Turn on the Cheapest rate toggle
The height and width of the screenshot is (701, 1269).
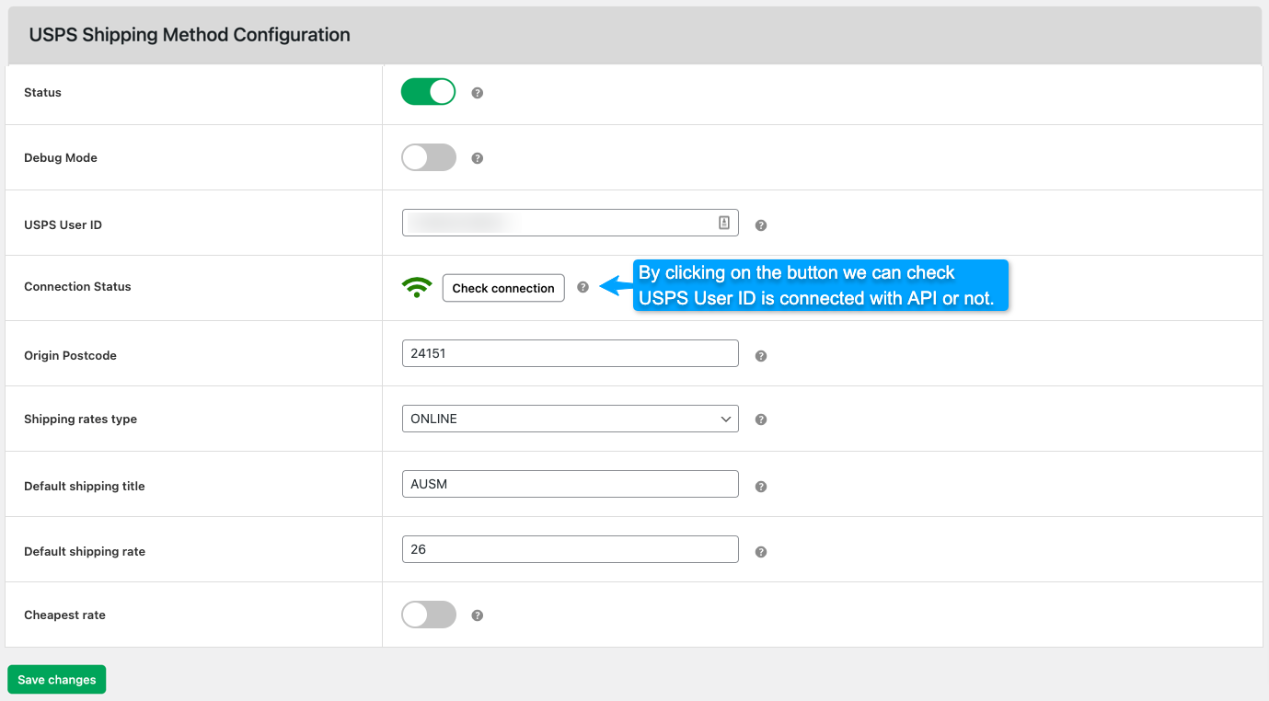pos(428,615)
